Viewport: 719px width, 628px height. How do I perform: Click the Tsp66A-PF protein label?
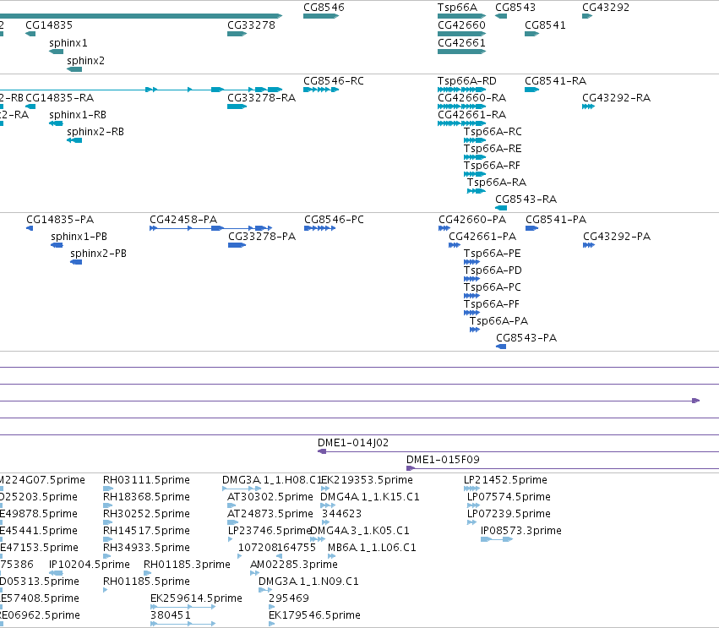(491, 304)
